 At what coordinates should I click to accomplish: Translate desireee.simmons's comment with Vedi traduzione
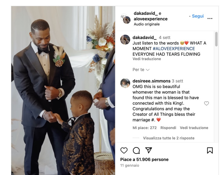(x=194, y=127)
